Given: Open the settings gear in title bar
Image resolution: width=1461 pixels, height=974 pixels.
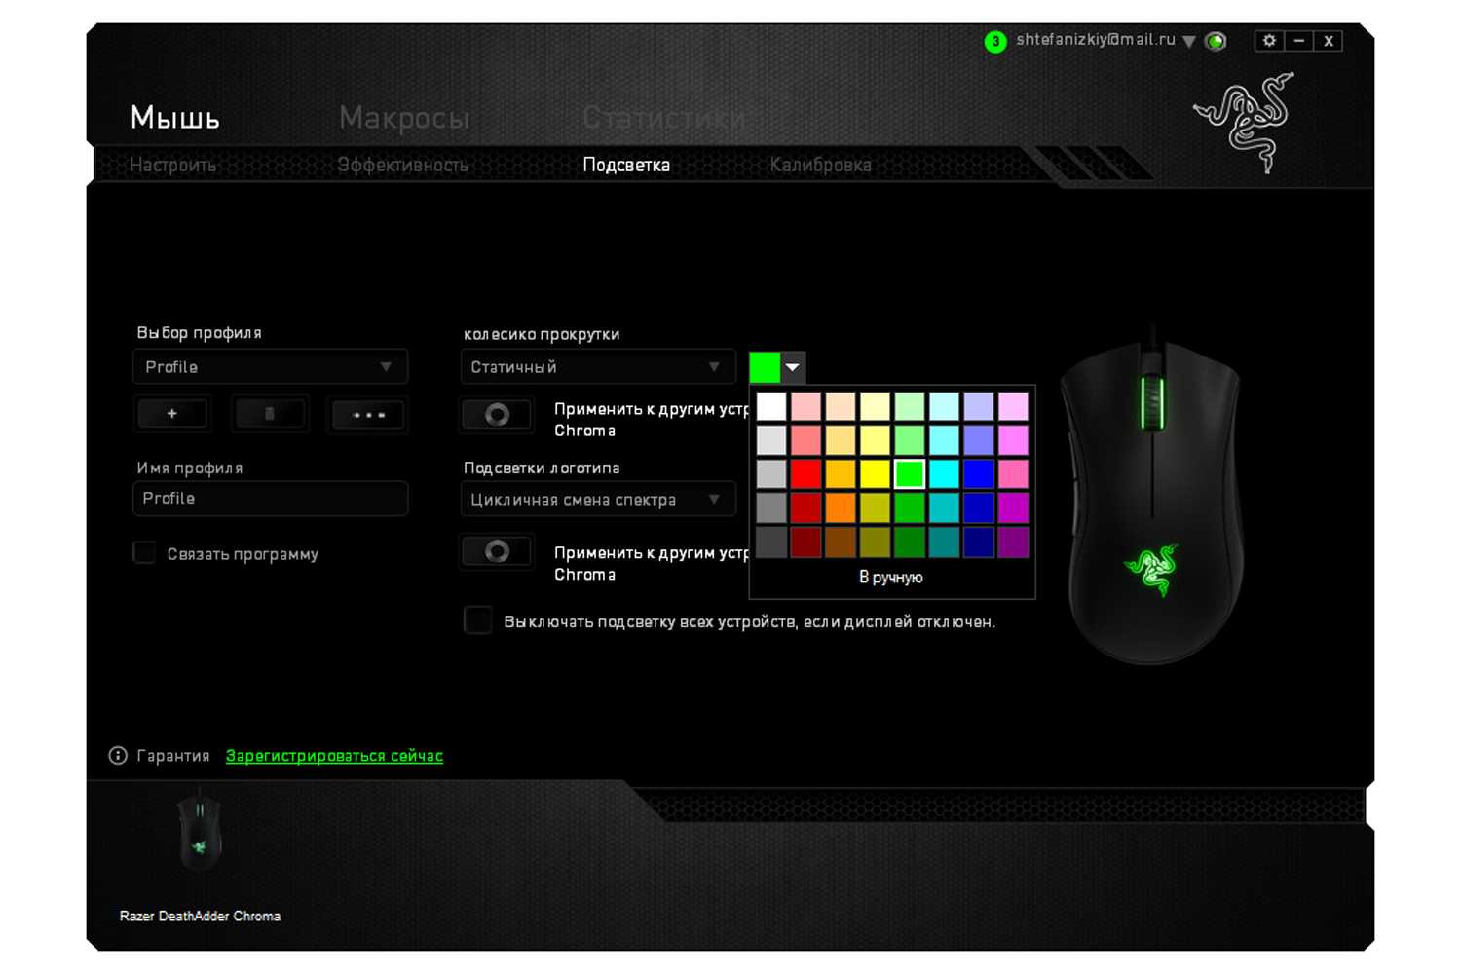Looking at the screenshot, I should pos(1268,41).
